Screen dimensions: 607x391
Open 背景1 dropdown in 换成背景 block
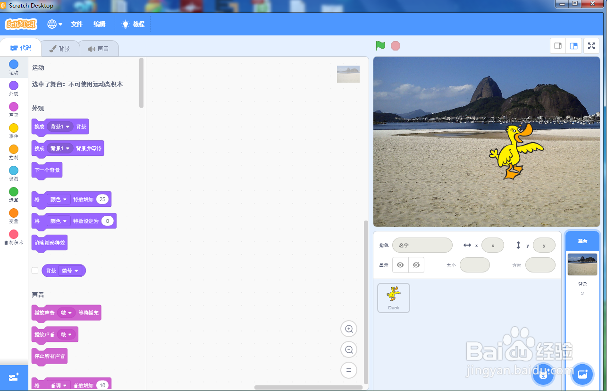click(59, 127)
